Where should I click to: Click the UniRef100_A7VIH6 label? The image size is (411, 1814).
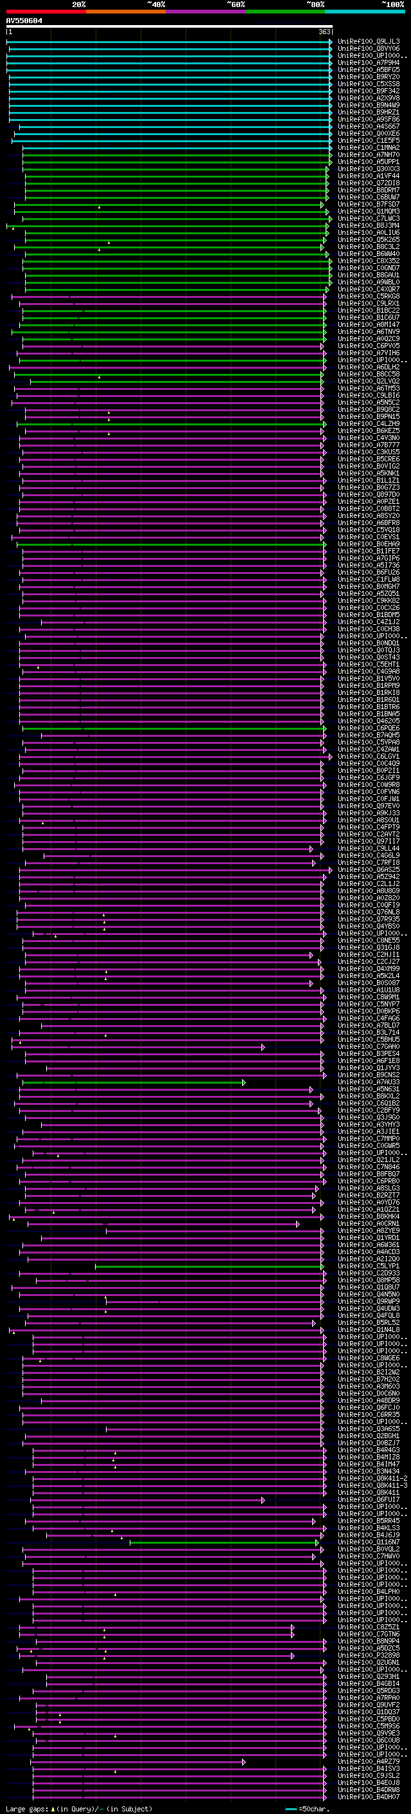pyautogui.click(x=368, y=353)
